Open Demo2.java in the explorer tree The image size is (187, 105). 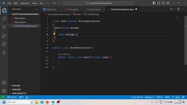click(25, 22)
